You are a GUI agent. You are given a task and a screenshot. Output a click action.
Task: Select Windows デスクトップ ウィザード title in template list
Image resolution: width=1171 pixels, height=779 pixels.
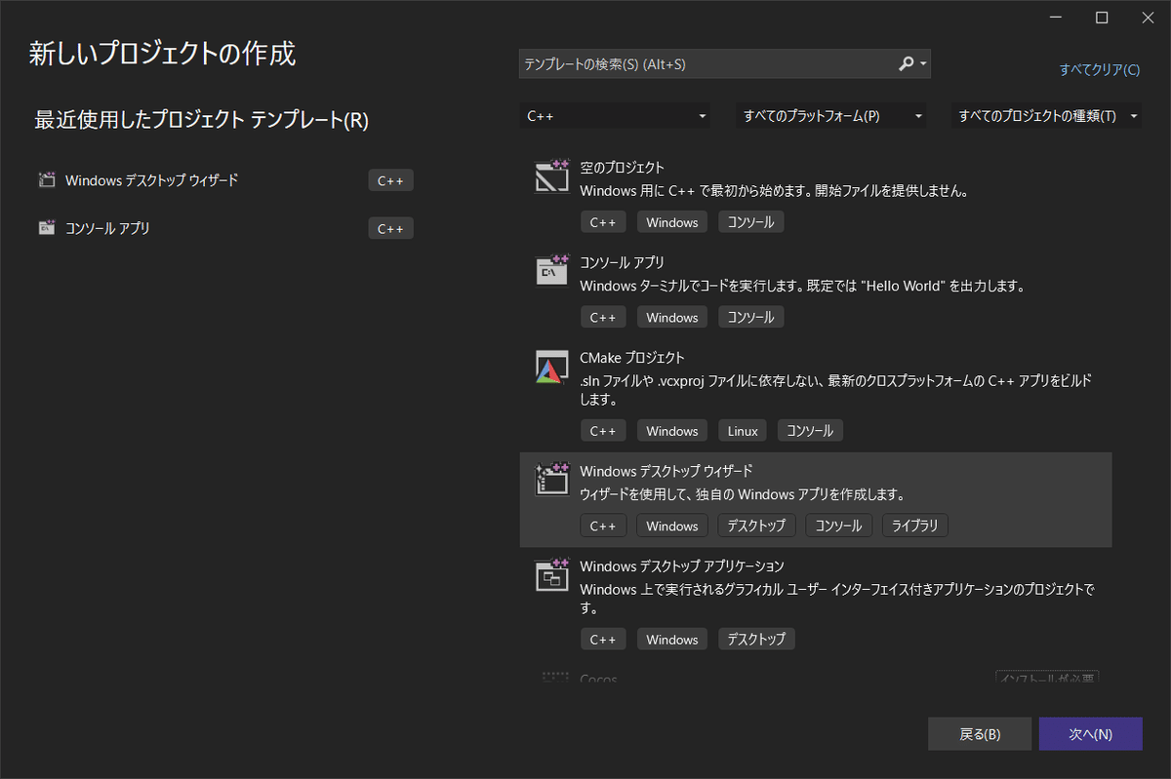pyautogui.click(x=666, y=471)
